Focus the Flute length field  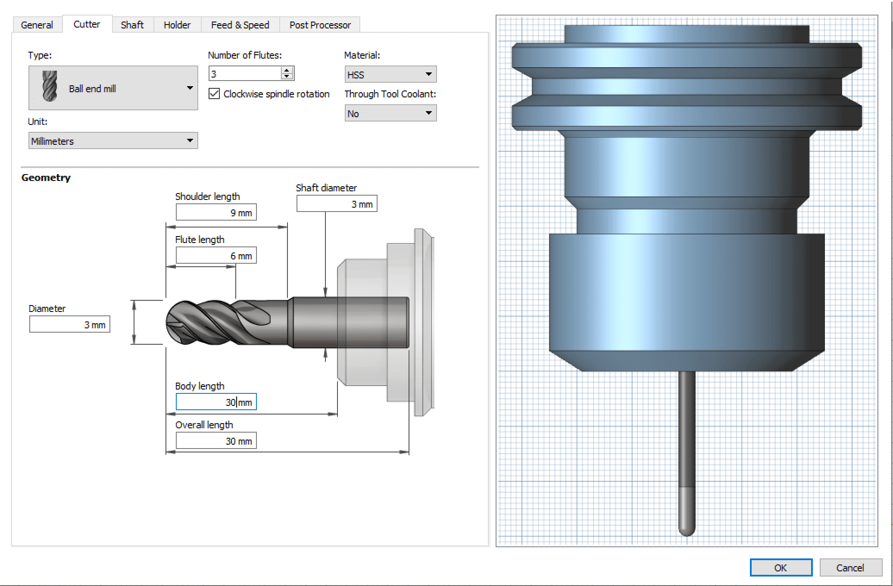point(216,256)
